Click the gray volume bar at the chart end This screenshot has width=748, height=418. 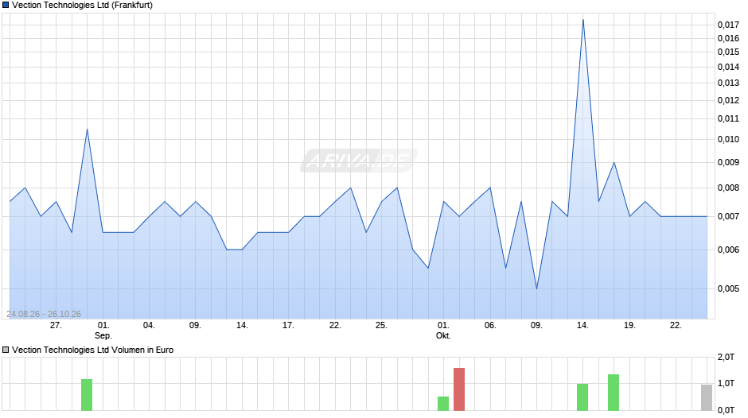[707, 397]
